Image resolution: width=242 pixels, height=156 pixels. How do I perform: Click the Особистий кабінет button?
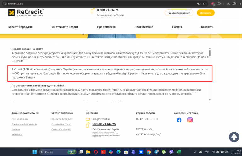[x=179, y=13]
